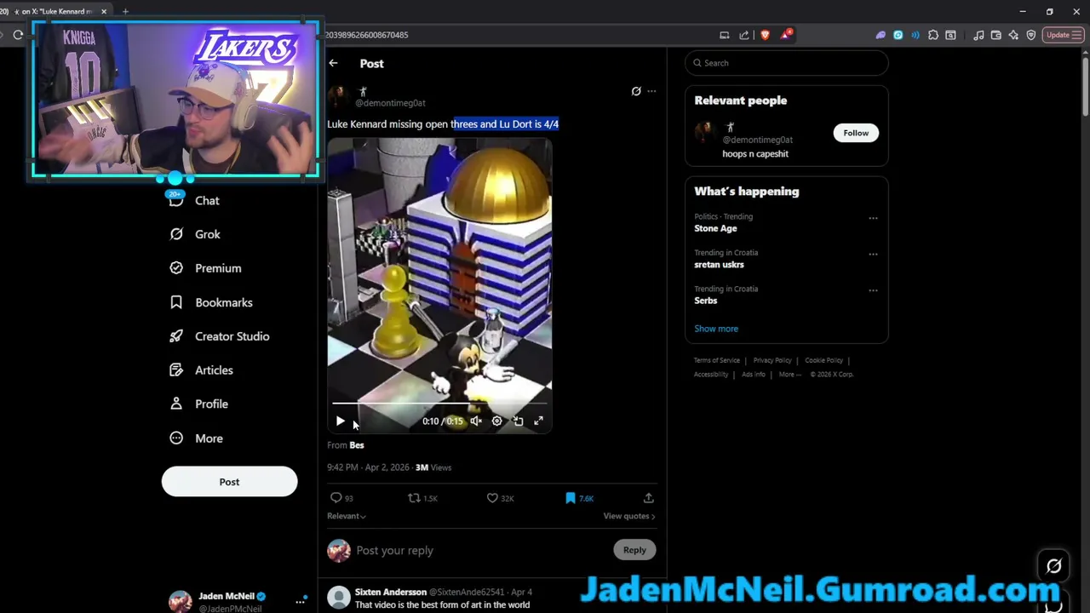The image size is (1090, 613).
Task: Click the X Search box
Action: [787, 63]
